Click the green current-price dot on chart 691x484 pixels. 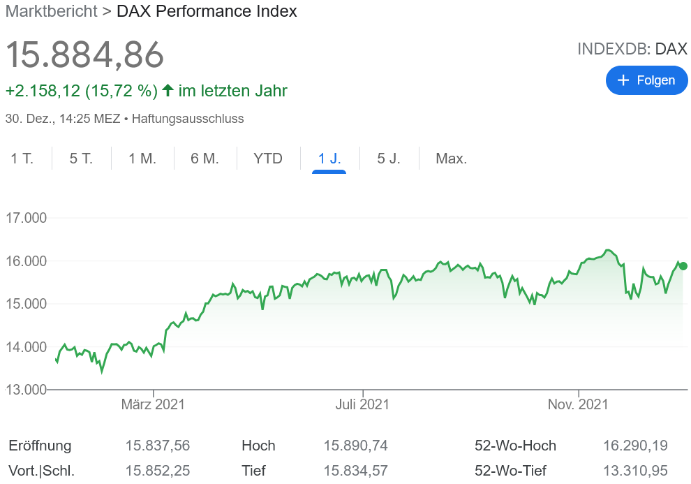pyautogui.click(x=683, y=266)
